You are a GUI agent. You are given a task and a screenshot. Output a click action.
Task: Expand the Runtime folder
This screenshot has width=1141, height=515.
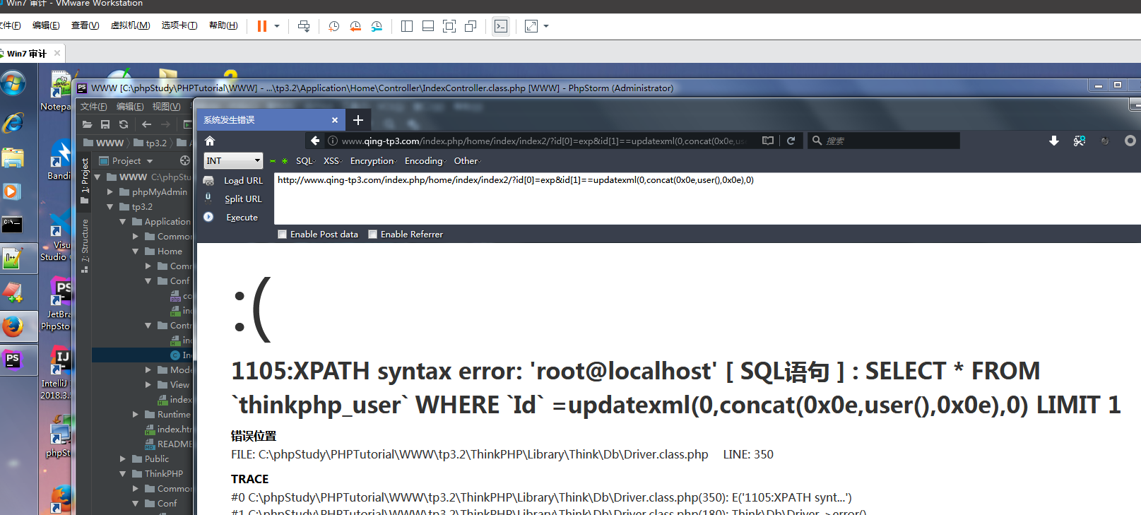[136, 415]
